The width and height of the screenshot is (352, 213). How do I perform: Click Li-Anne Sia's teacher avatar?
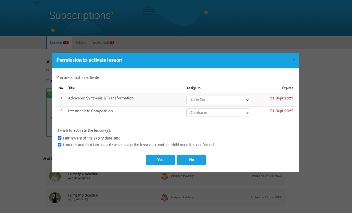(x=55, y=198)
